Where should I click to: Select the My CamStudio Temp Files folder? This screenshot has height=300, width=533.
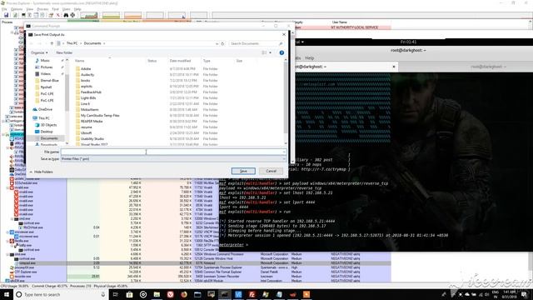[100, 115]
